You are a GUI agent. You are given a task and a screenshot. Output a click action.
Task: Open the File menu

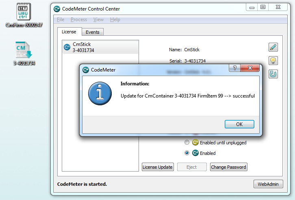(x=61, y=20)
